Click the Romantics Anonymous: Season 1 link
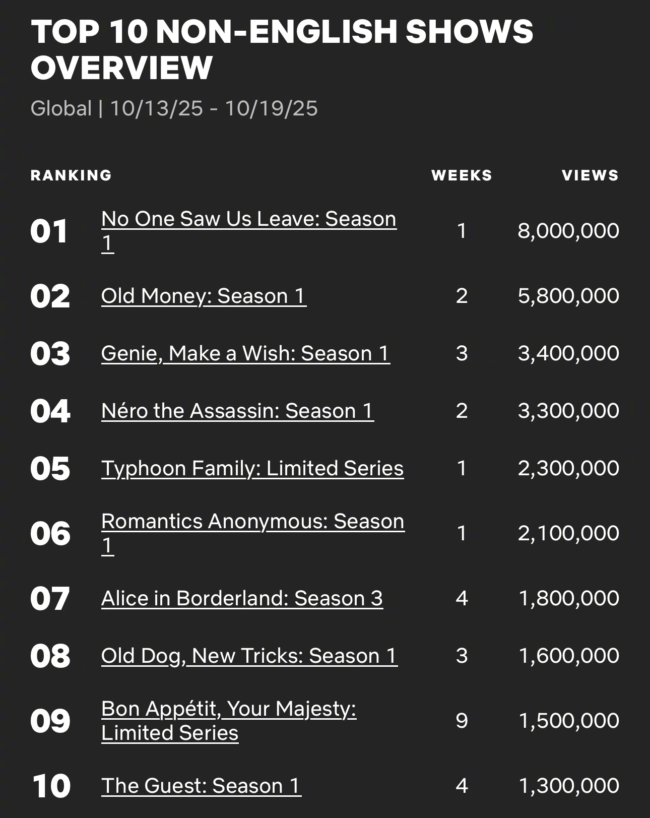This screenshot has width=650, height=818. (252, 522)
